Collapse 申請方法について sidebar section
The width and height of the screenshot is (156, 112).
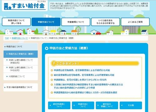pyautogui.click(x=21, y=47)
